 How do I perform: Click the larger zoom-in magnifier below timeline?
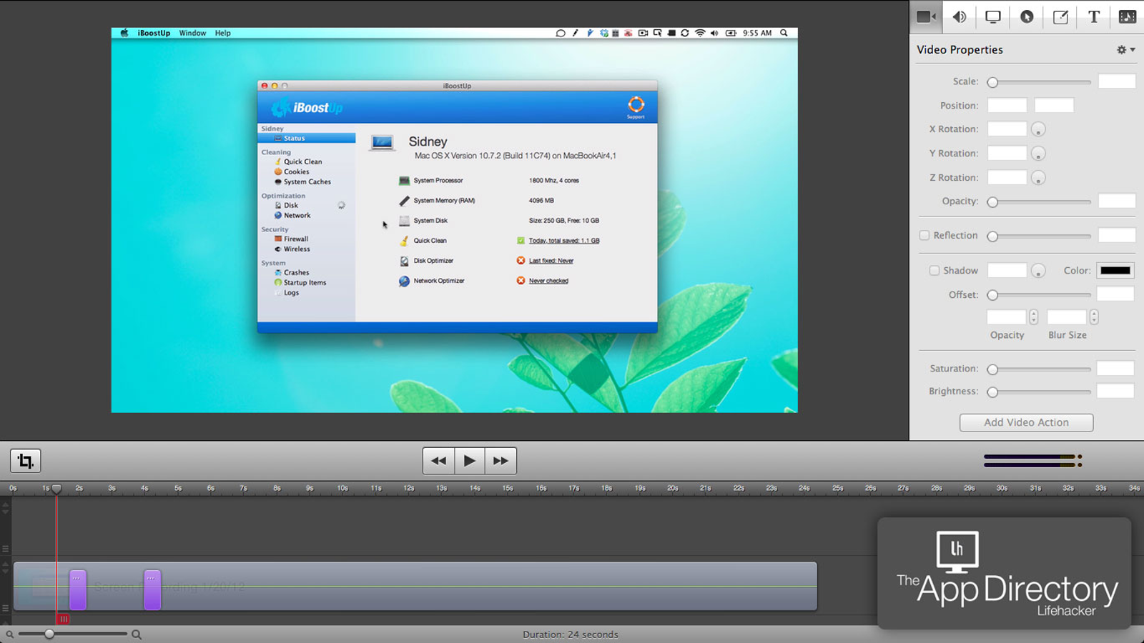(x=137, y=634)
